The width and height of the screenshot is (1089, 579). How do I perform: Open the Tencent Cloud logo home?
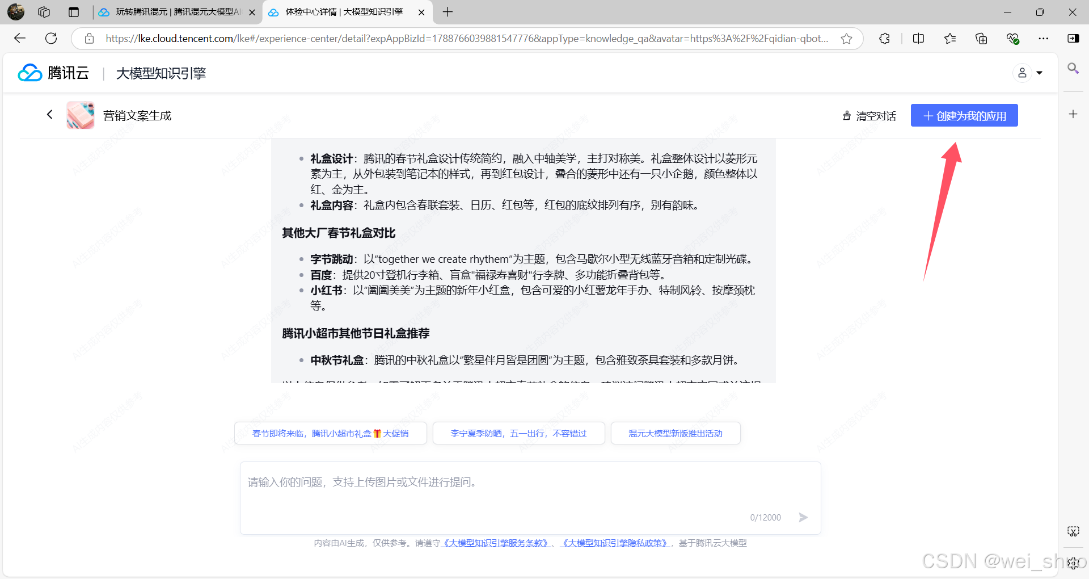(x=54, y=73)
